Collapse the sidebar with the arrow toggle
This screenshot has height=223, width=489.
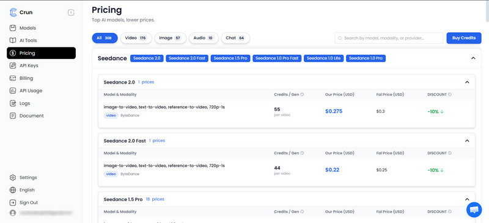click(71, 12)
